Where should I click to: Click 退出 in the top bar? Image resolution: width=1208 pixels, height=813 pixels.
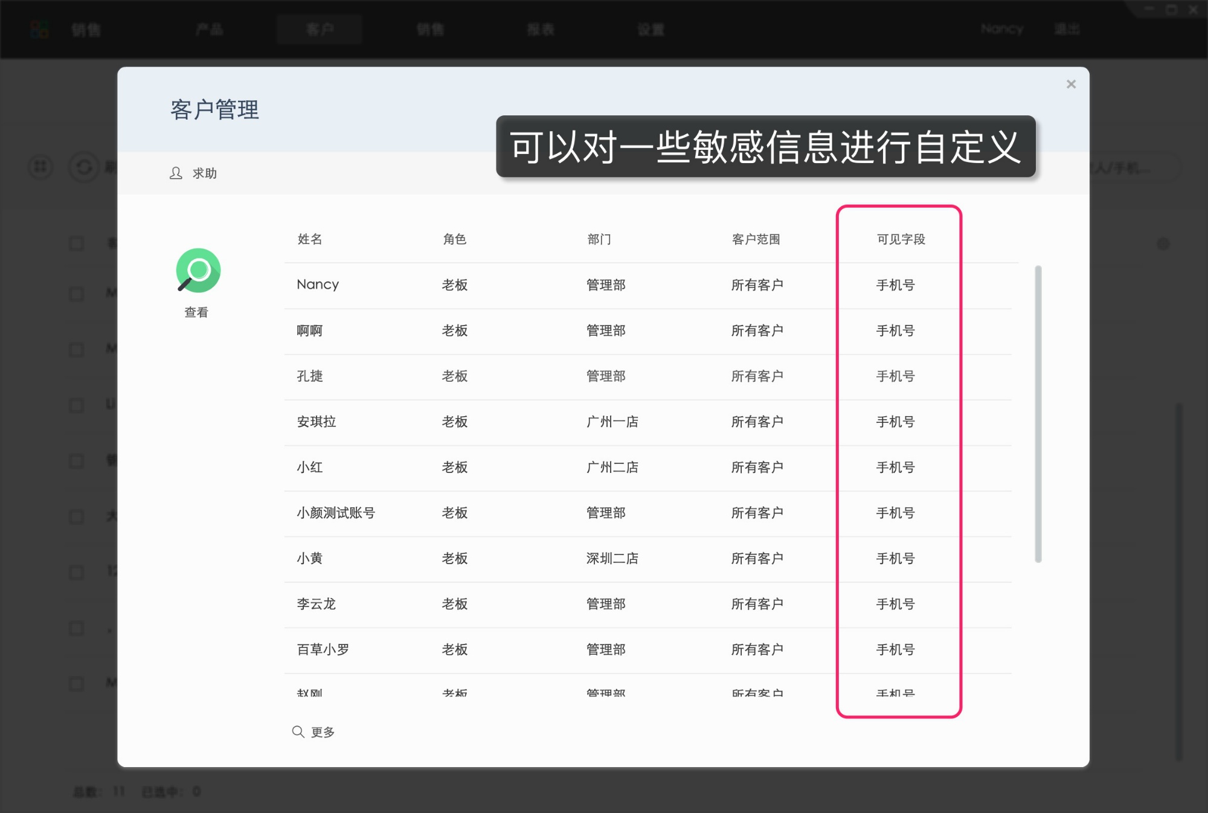point(1067,29)
